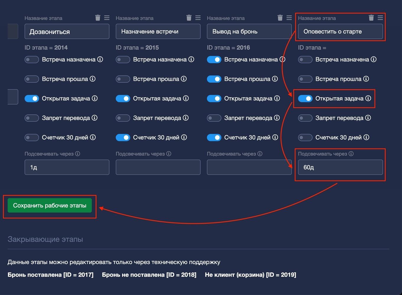Grab the menu handle of Дозвониться stage
Screen dimensions: 402x295
point(107,18)
